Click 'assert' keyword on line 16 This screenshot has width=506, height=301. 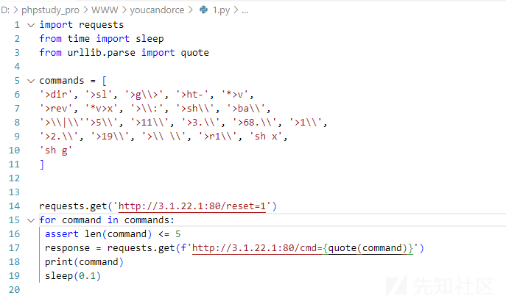point(62,233)
